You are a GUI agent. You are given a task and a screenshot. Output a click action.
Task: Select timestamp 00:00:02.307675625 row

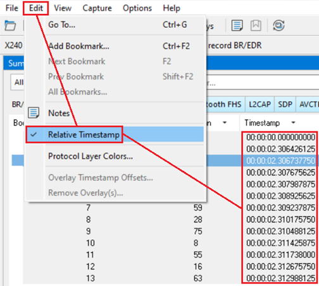pos(280,172)
